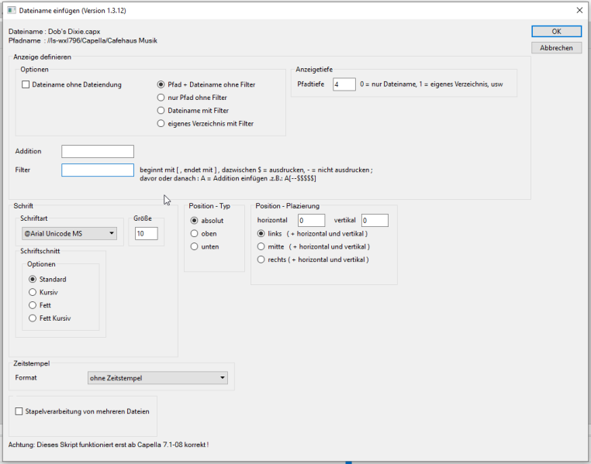
Task: Enable 'Dateiname ohne Dateiendung' checkbox
Action: point(26,84)
